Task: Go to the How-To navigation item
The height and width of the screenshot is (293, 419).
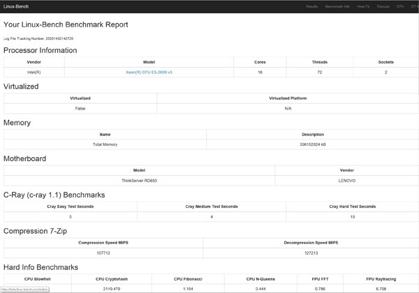Action: (363, 6)
